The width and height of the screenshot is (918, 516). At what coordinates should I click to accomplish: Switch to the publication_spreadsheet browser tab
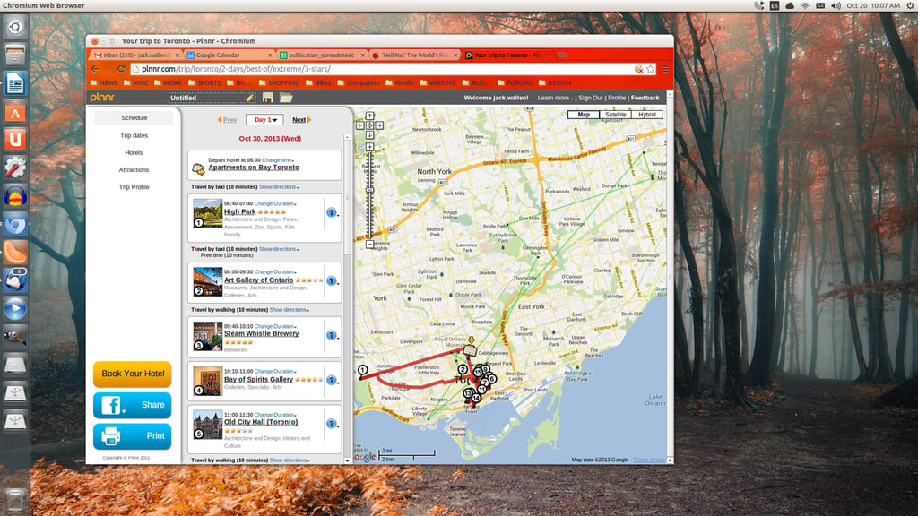(x=322, y=55)
